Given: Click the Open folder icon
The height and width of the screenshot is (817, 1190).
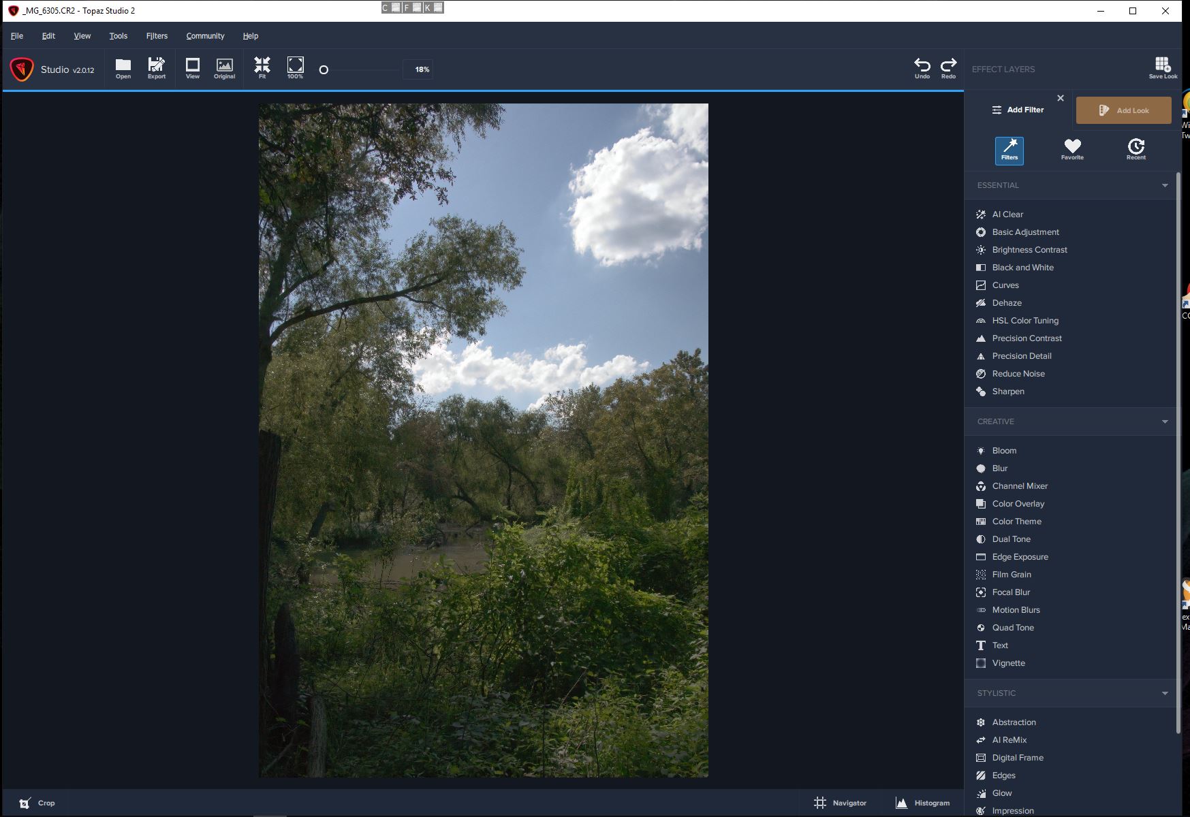Looking at the screenshot, I should click(123, 68).
